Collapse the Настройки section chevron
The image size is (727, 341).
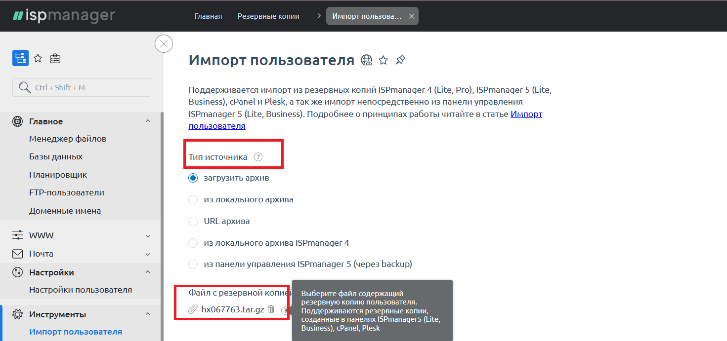(x=148, y=272)
